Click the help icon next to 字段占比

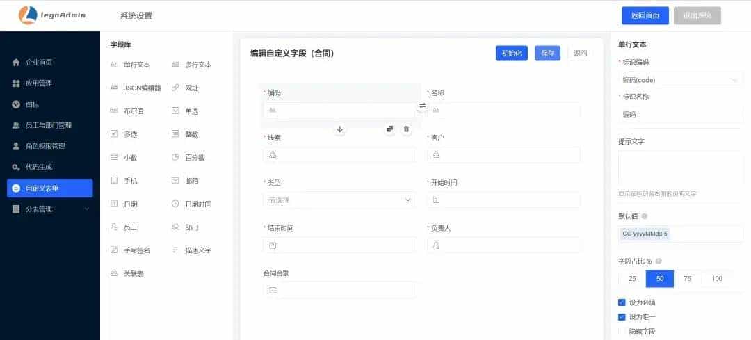[x=659, y=261]
